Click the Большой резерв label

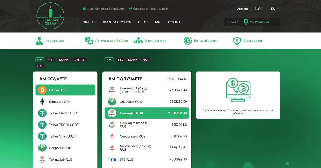tap(206, 41)
